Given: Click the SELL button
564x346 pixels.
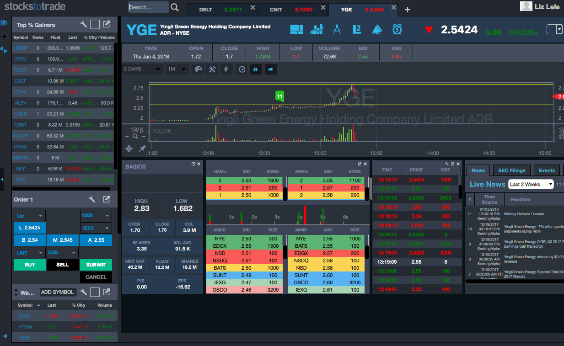Looking at the screenshot, I should pos(63,265).
